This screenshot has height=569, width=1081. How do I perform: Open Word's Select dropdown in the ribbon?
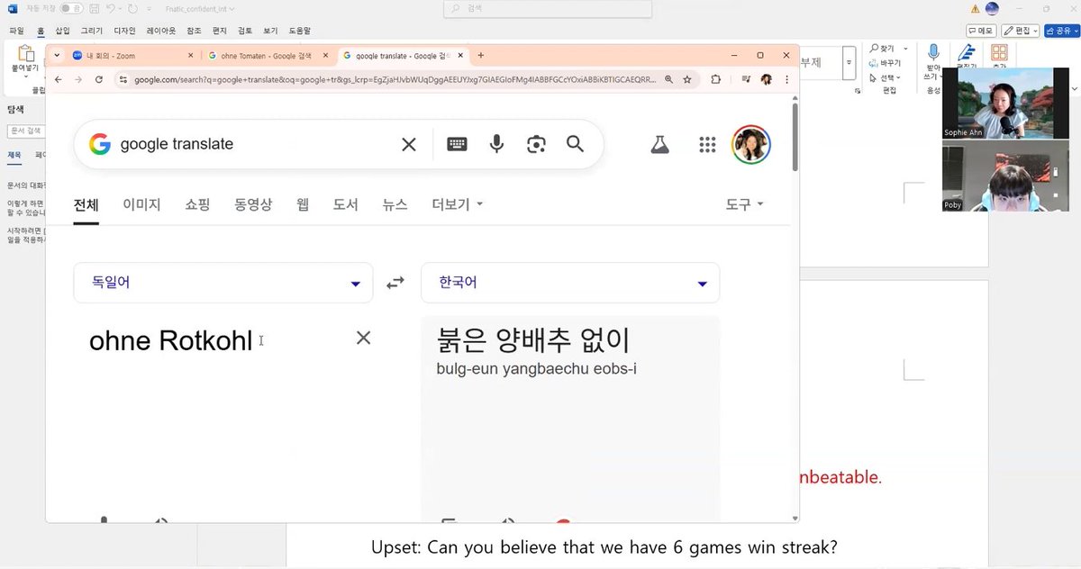[885, 77]
